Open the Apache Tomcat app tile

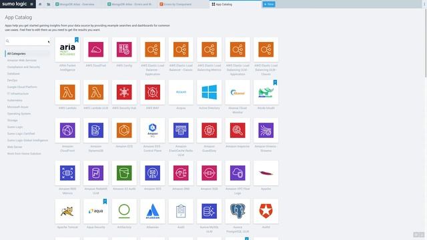(67, 211)
